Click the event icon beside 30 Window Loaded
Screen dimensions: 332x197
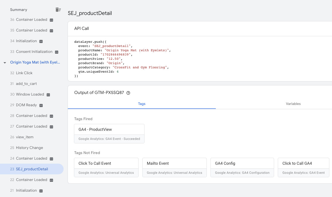(48, 94)
